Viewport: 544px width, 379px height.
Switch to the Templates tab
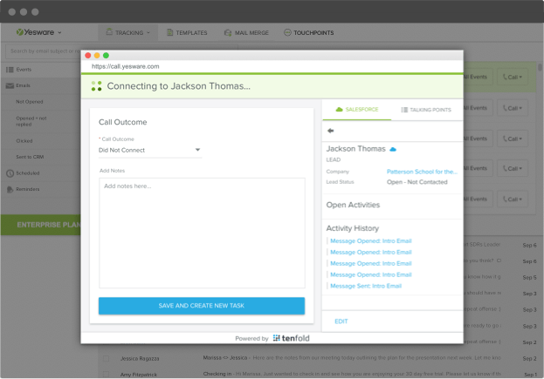click(x=187, y=32)
